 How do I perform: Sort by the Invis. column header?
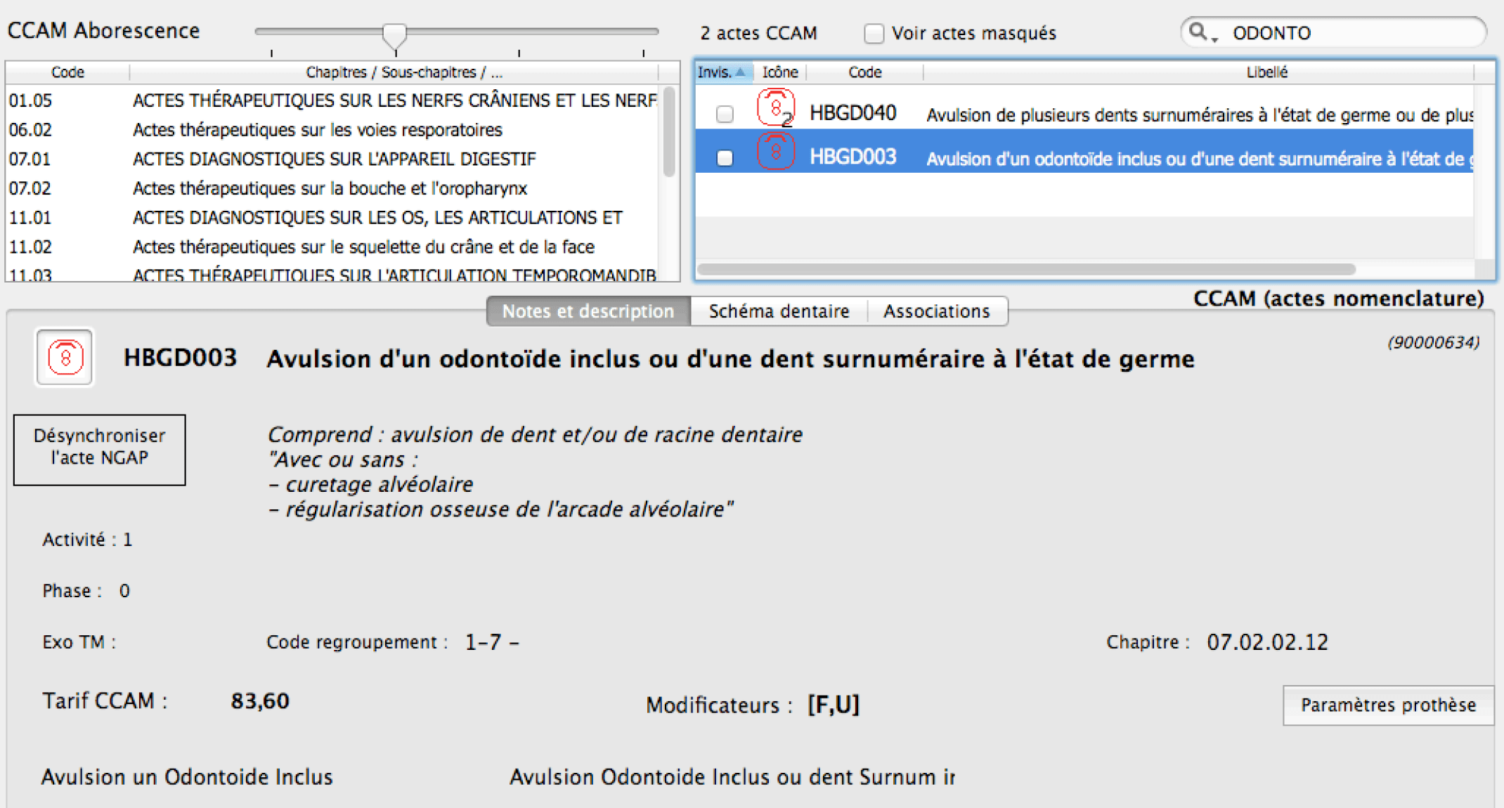pyautogui.click(x=722, y=72)
